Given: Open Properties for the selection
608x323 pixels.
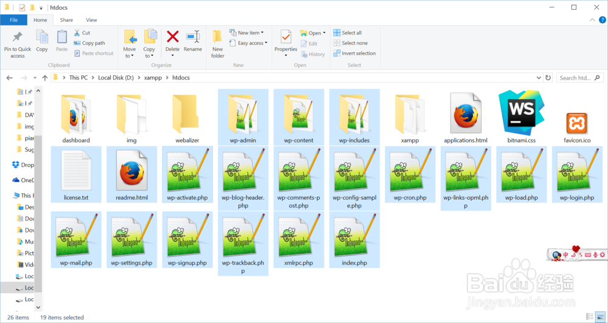Looking at the screenshot, I should coord(286,41).
